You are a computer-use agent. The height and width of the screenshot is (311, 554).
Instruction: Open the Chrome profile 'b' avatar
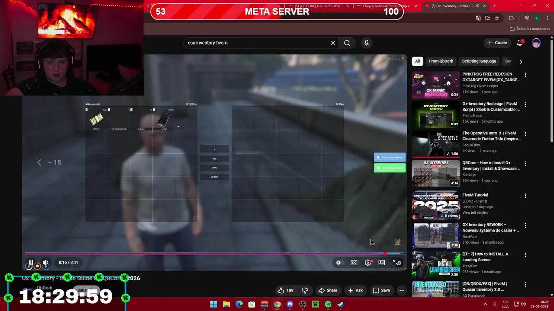coord(537,18)
